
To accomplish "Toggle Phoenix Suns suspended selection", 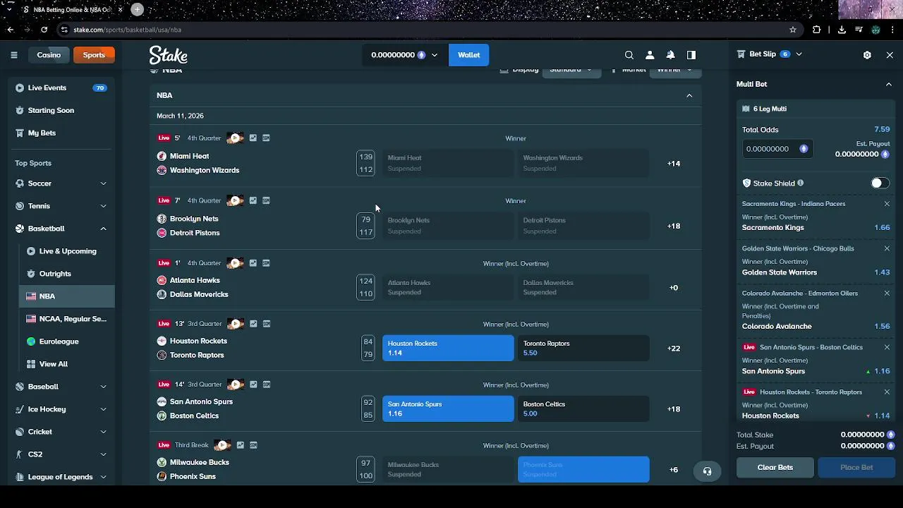I will (x=583, y=470).
